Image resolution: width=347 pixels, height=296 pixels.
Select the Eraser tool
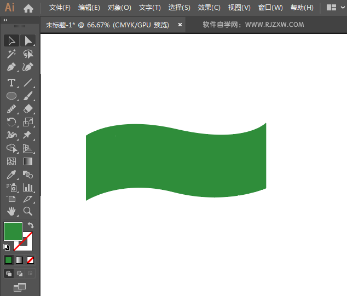tap(28, 109)
